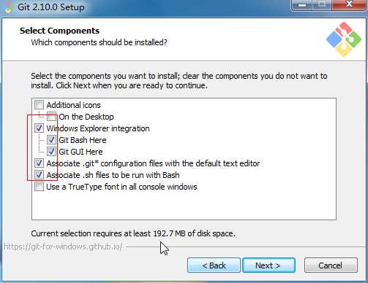Cancel the Git setup
Viewport: 368px width, 283px height.
(331, 265)
